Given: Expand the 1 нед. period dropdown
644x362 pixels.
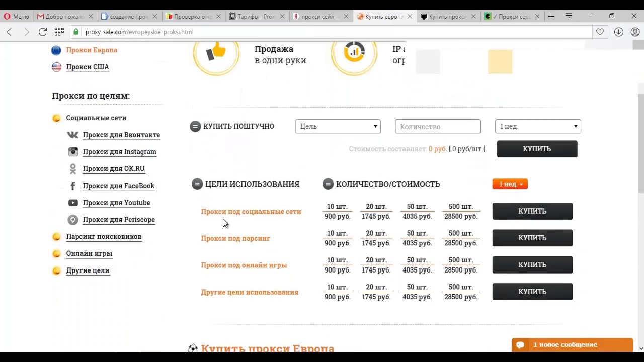Looking at the screenshot, I should (x=538, y=126).
